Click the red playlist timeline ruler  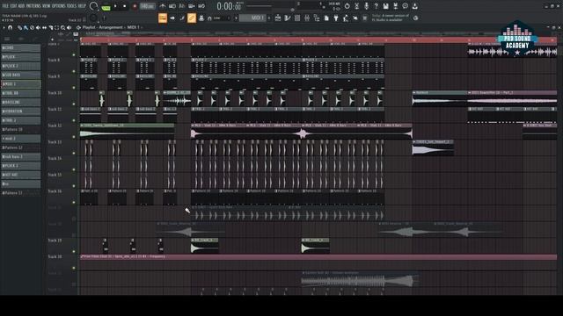[318, 39]
